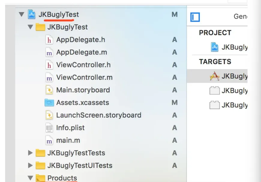This screenshot has height=182, width=261.
Task: Click the Products folder icon
Action: tap(40, 178)
